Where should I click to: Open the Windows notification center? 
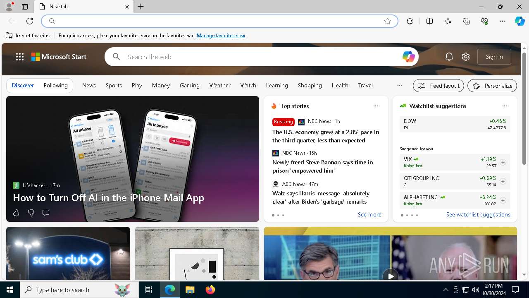pyautogui.click(x=515, y=290)
